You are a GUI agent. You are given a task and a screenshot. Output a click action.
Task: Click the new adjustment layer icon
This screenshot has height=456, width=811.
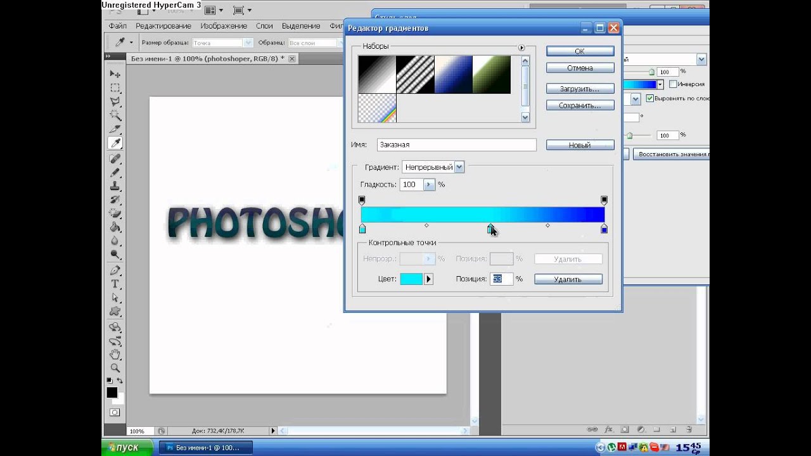(x=641, y=429)
